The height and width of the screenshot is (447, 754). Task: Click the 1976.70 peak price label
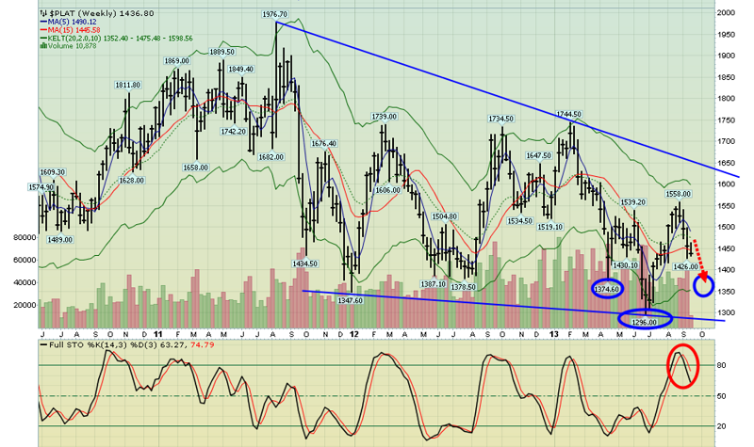[x=275, y=14]
